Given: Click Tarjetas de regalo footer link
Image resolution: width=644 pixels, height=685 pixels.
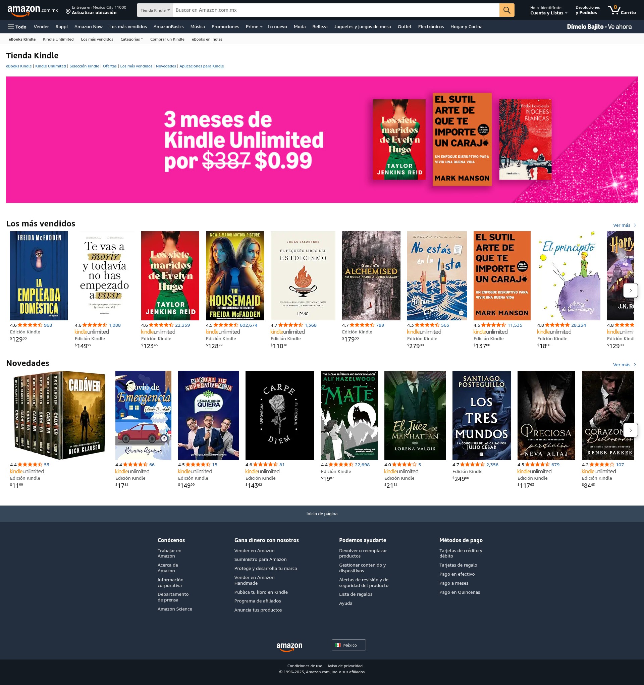Looking at the screenshot, I should pyautogui.click(x=458, y=565).
